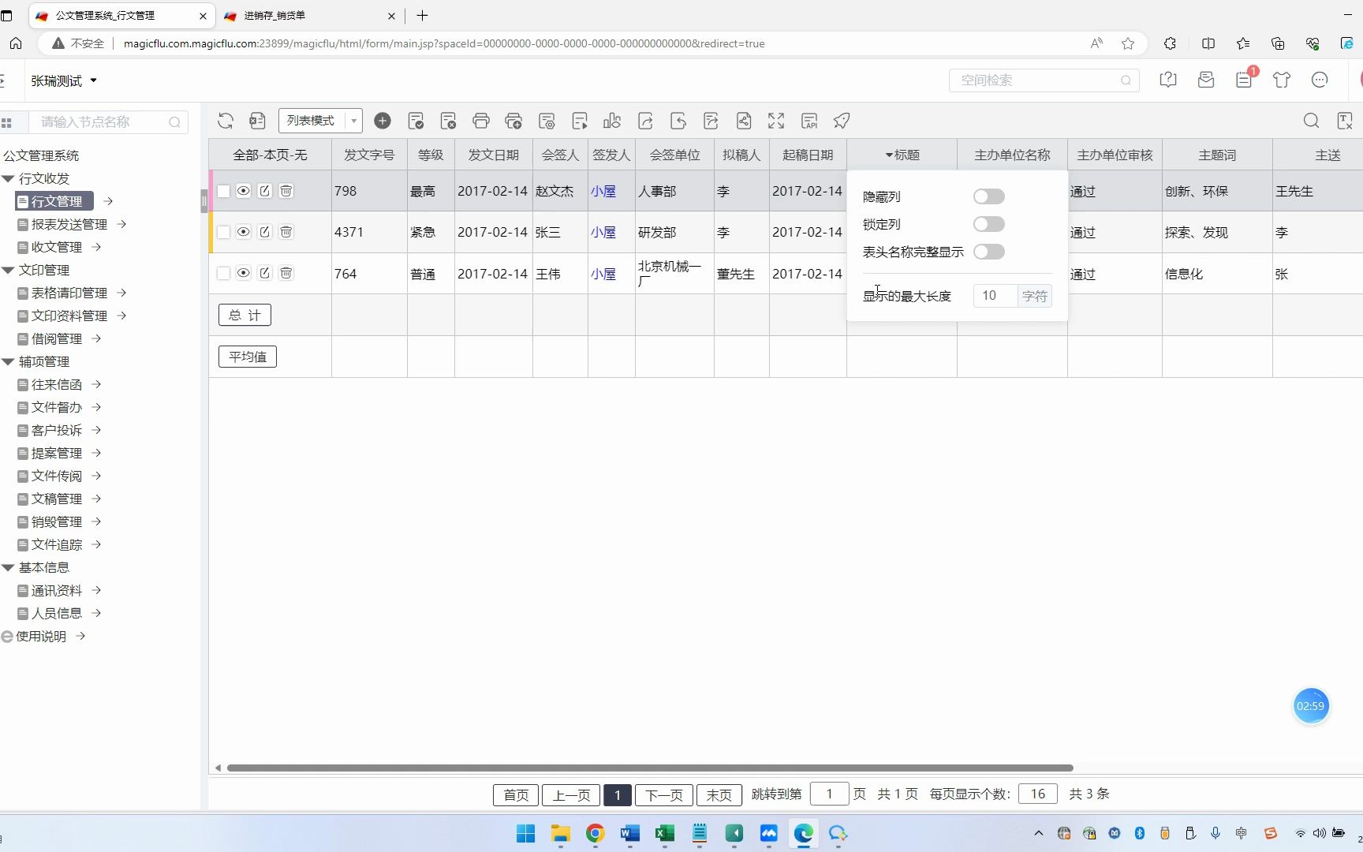Open the API settings icon
This screenshot has height=852, width=1363.
[x=809, y=120]
